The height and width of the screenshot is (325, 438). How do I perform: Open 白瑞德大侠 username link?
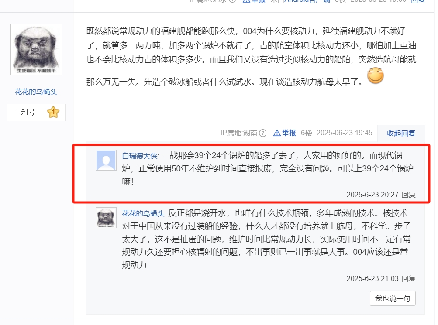tap(140, 156)
